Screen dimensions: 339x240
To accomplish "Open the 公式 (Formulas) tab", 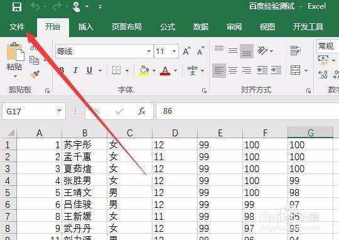I will click(x=168, y=27).
